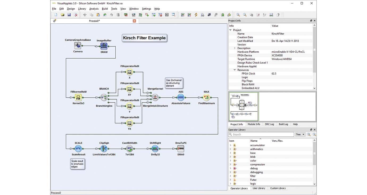Open the Analysis menu
Screen dimensions: 367x195
(x=94, y=9)
